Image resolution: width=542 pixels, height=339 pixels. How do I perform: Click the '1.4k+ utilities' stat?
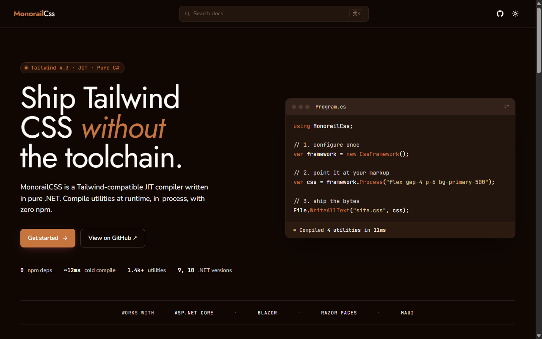click(x=147, y=270)
